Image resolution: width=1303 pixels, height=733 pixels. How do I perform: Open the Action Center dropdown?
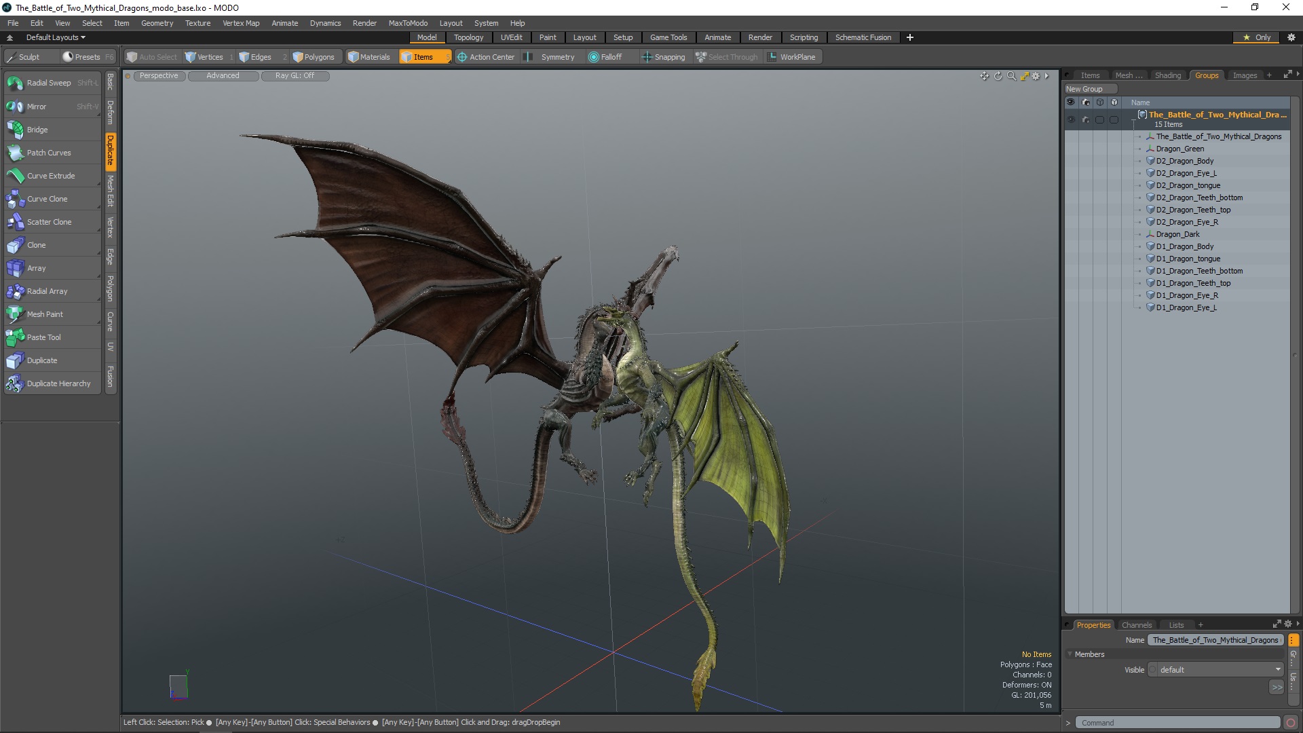(486, 57)
